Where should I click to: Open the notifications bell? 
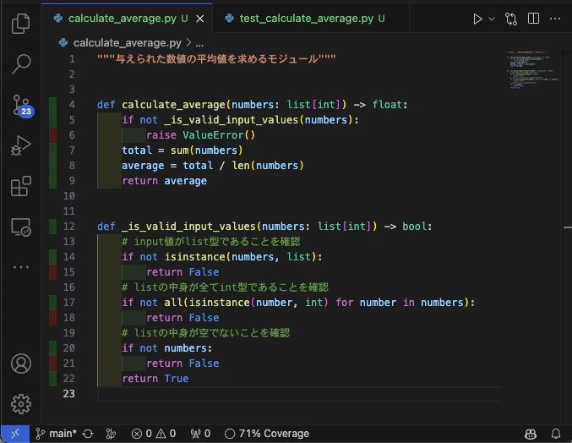(x=556, y=434)
